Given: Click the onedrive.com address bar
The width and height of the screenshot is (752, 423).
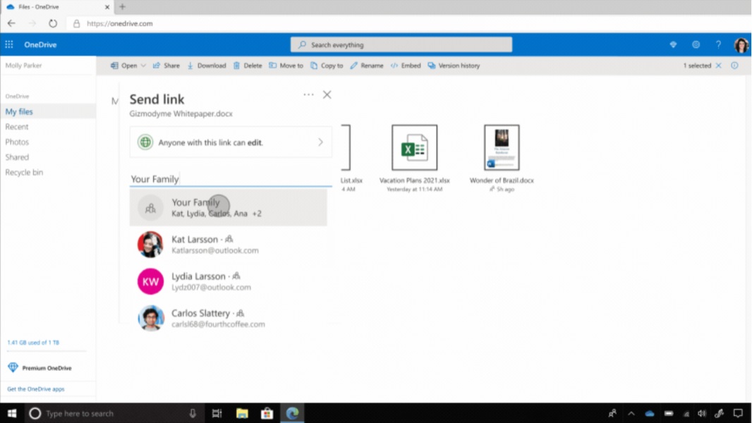Looking at the screenshot, I should tap(408, 23).
